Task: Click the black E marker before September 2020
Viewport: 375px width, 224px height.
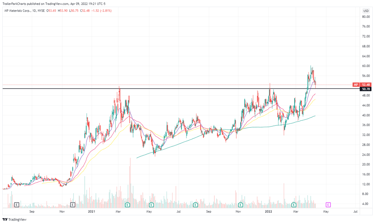Action: click(x=17, y=205)
